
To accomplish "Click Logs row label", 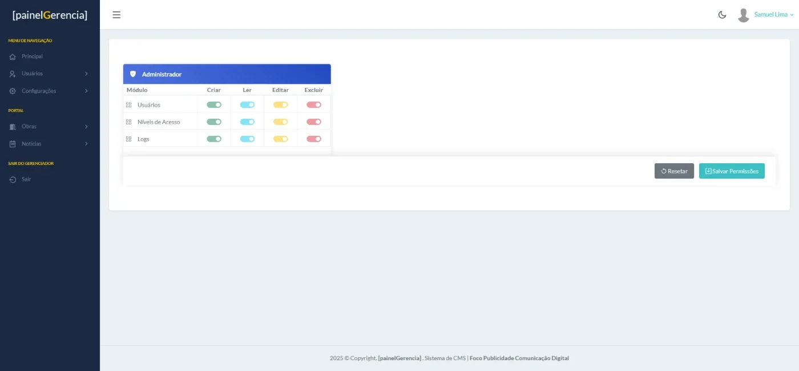I will click(x=143, y=139).
